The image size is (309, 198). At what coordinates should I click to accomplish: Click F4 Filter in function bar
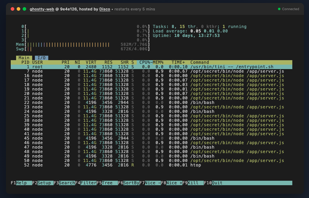coord(86,183)
